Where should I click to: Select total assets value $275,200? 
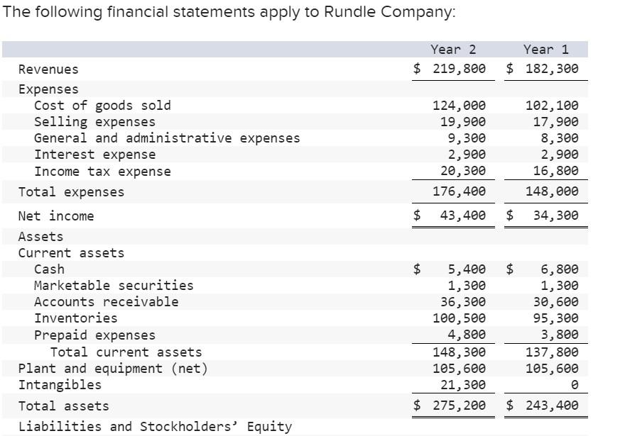450,406
